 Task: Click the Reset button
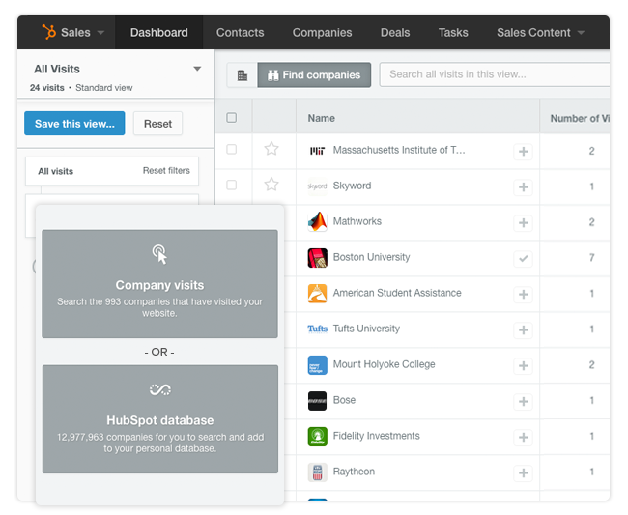pos(157,124)
